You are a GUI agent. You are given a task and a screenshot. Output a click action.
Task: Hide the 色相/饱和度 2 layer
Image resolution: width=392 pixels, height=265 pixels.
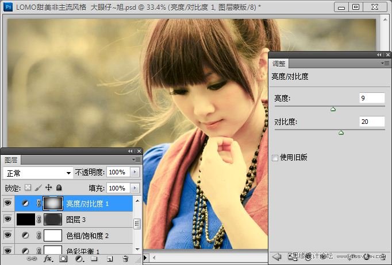tap(7, 235)
